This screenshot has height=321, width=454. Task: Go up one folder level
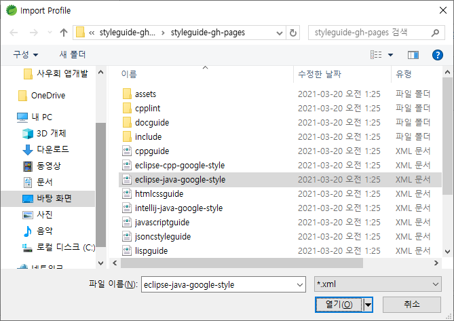[x=64, y=33]
